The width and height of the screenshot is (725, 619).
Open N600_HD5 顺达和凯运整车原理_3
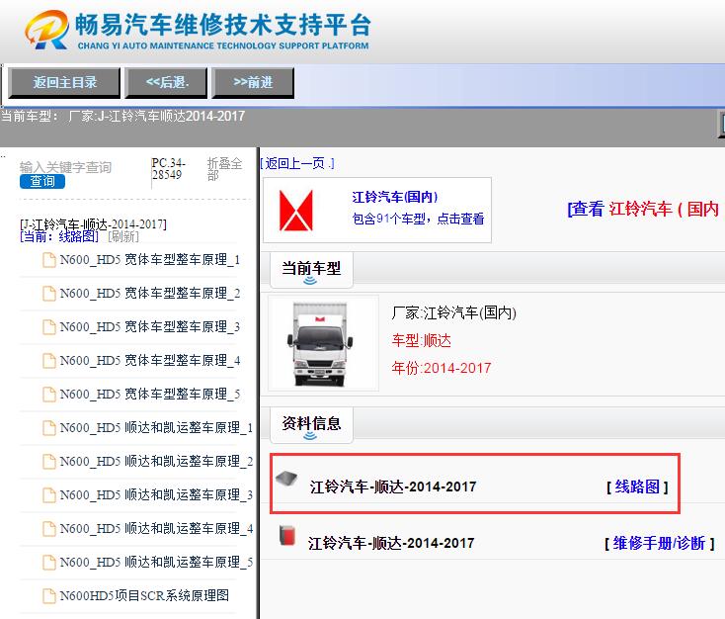pyautogui.click(x=156, y=495)
